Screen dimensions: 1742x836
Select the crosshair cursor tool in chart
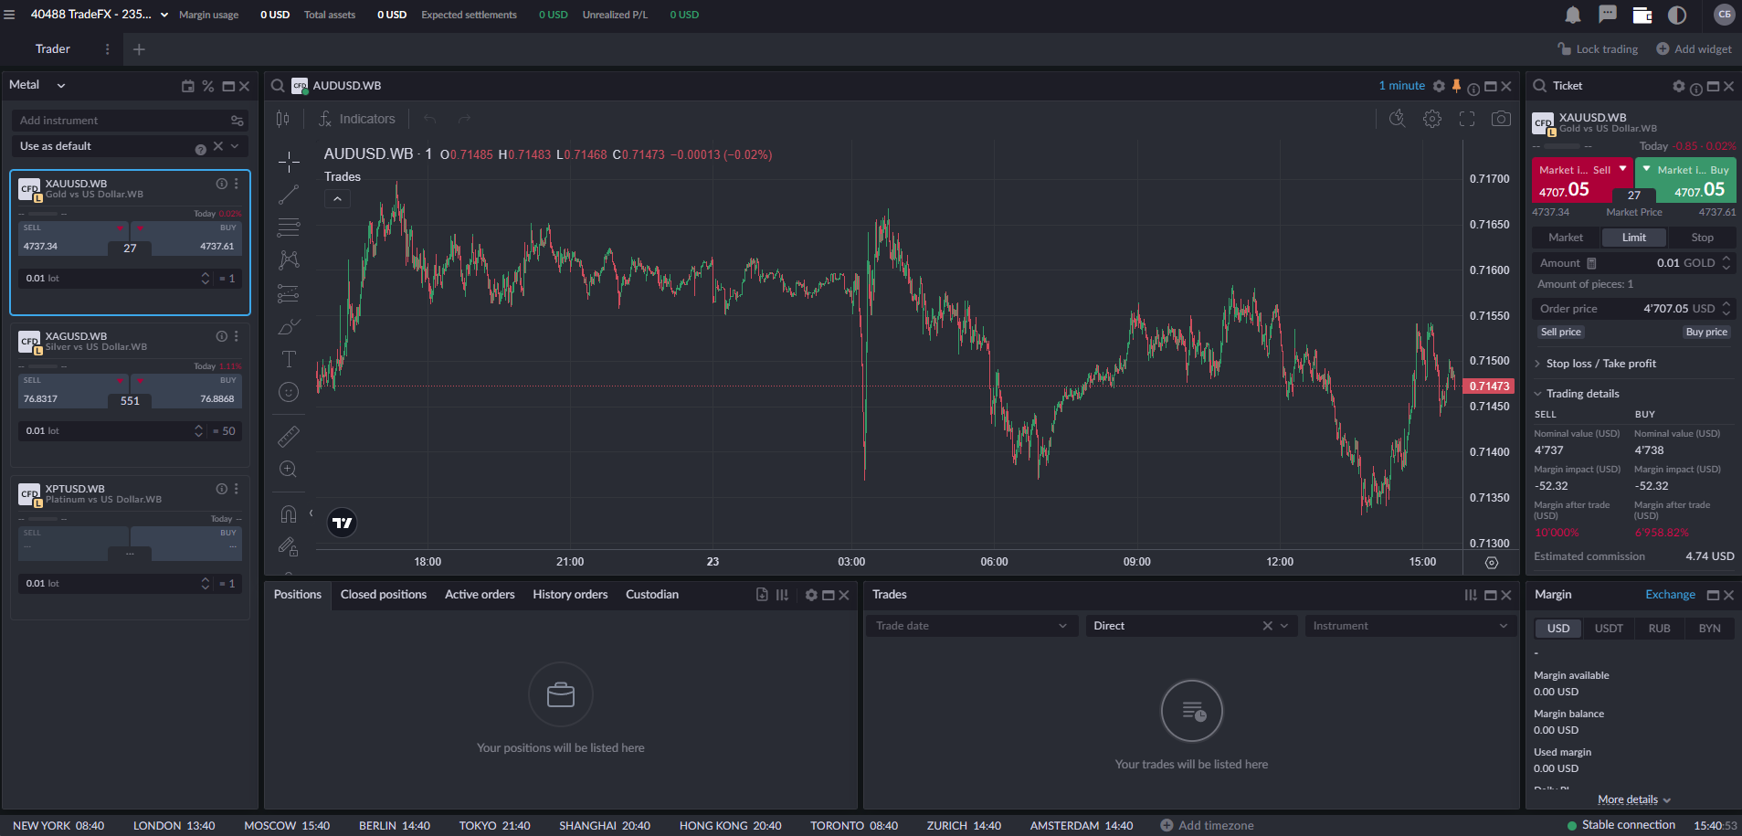[x=289, y=162]
